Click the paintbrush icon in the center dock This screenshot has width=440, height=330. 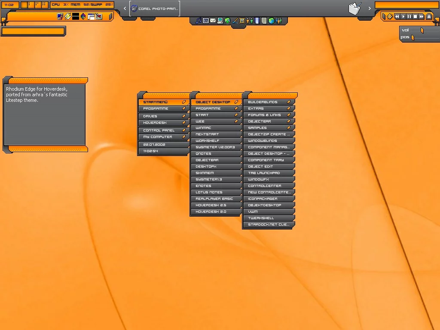coord(235,21)
